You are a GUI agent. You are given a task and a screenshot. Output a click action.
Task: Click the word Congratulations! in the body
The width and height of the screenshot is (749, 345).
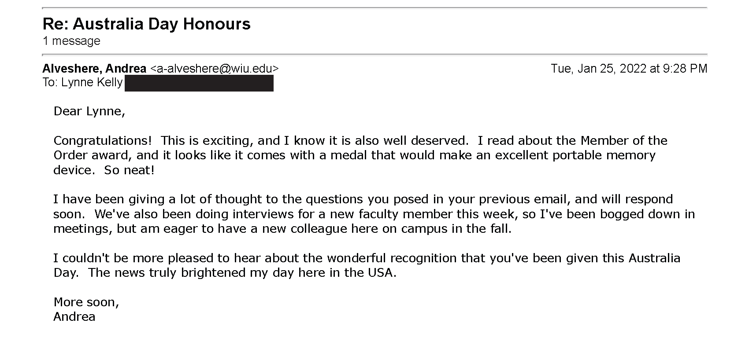click(102, 141)
